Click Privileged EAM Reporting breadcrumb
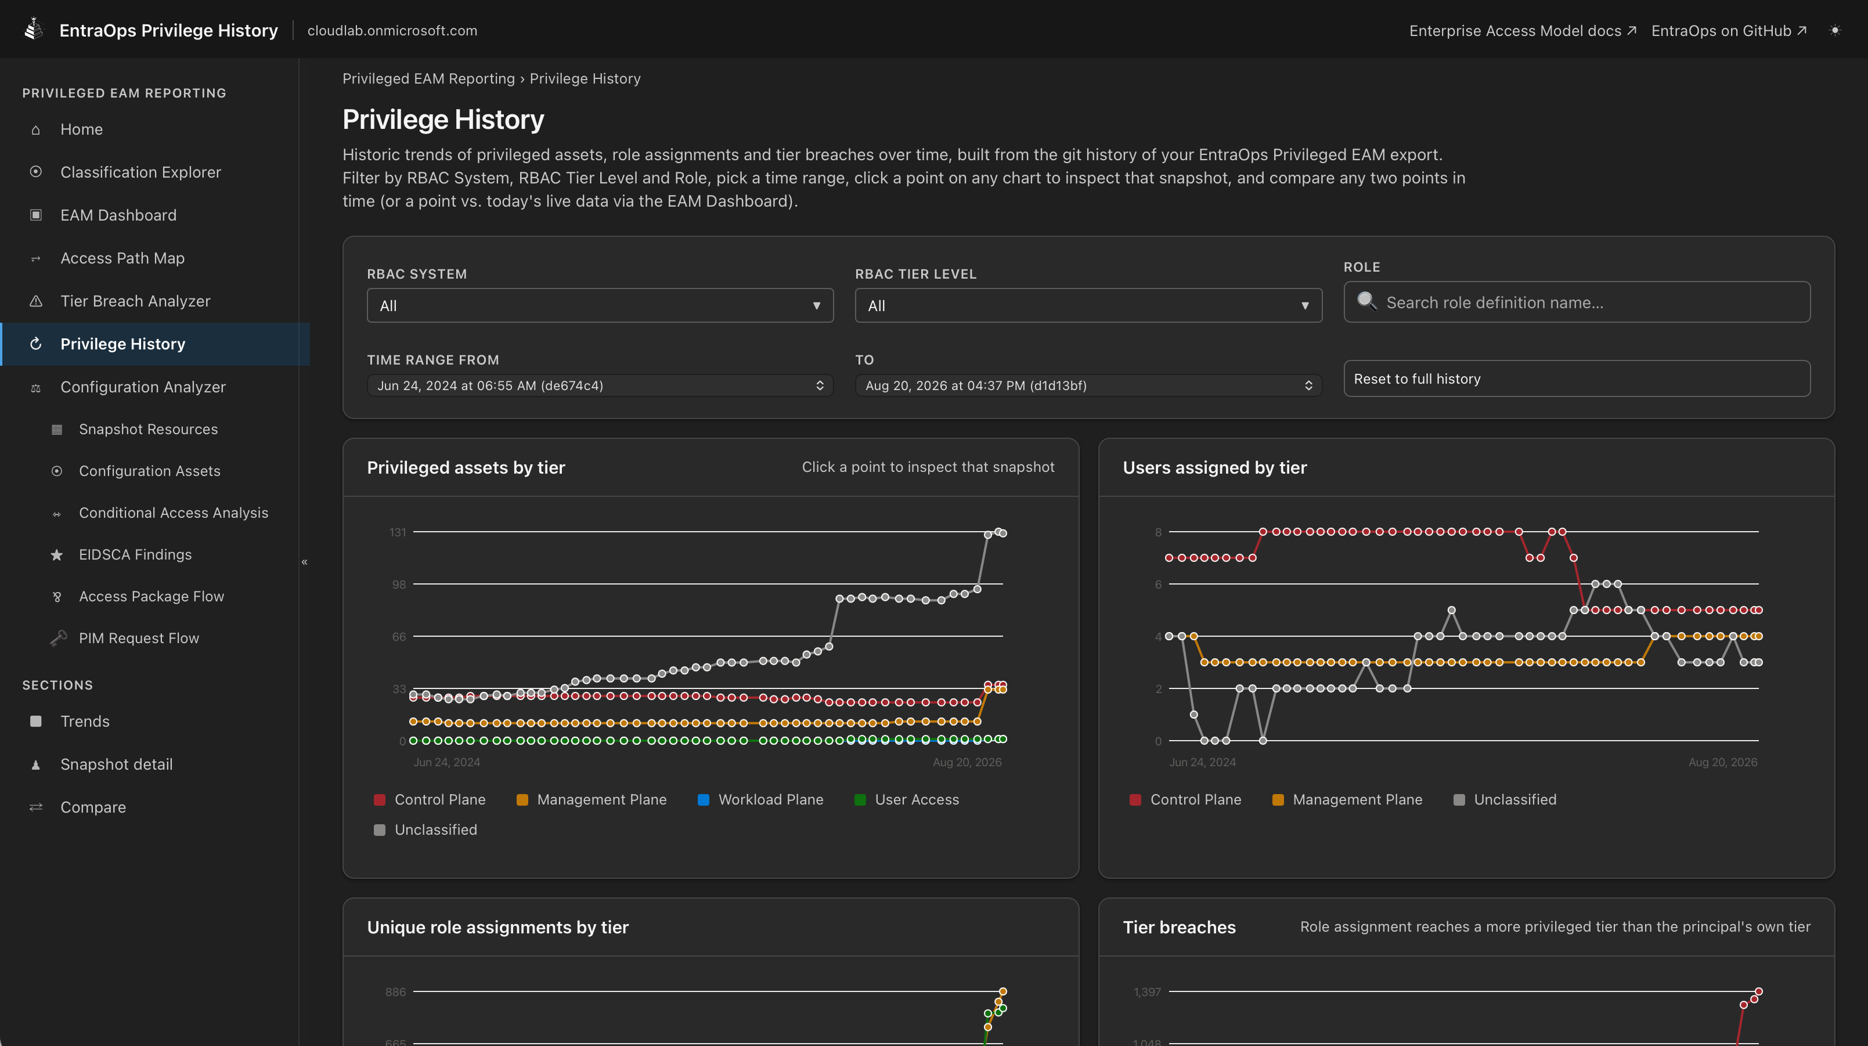1868x1046 pixels. [428, 78]
